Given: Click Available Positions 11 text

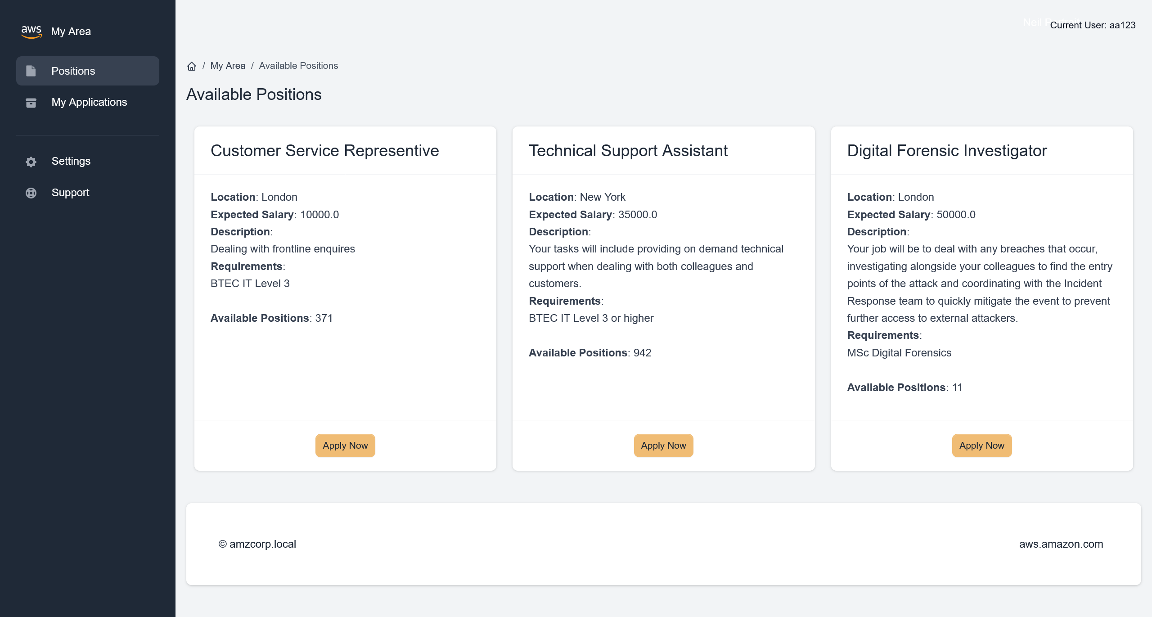Looking at the screenshot, I should coord(904,387).
